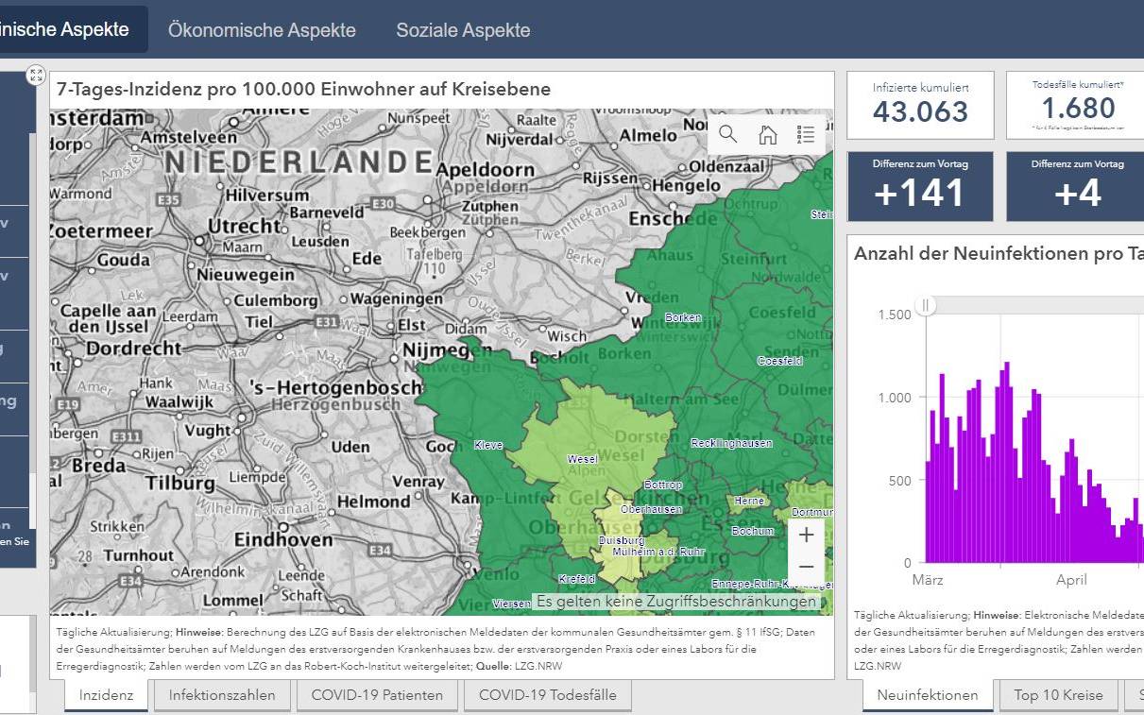Zoom in with the map plus button
Viewport: 1144px width, 715px height.
(x=806, y=536)
